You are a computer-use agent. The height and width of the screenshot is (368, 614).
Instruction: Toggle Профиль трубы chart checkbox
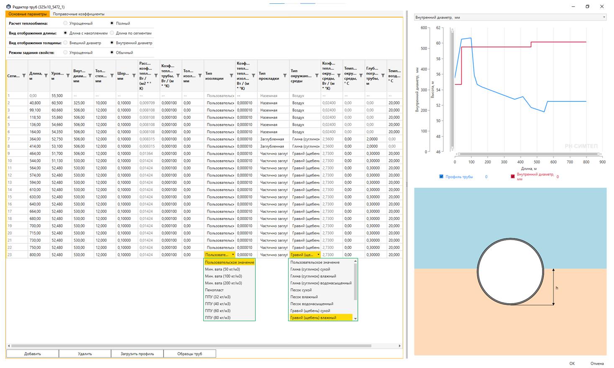[x=441, y=176]
